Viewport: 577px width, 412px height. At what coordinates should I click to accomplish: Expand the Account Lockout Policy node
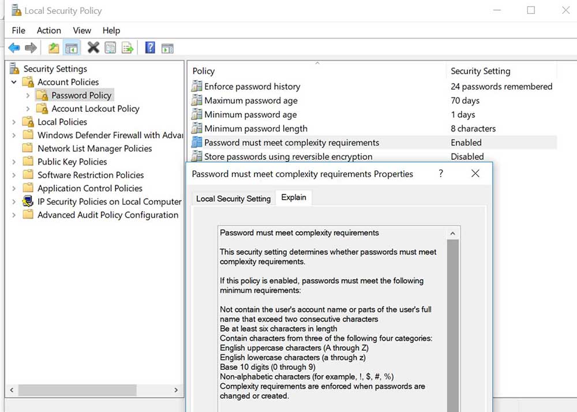[28, 108]
